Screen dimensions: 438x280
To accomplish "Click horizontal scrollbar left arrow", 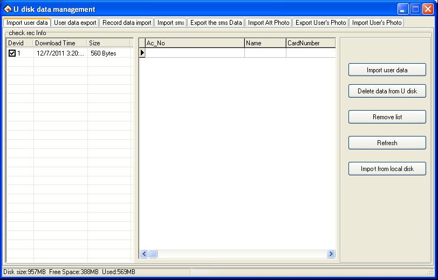I will pyautogui.click(x=144, y=254).
